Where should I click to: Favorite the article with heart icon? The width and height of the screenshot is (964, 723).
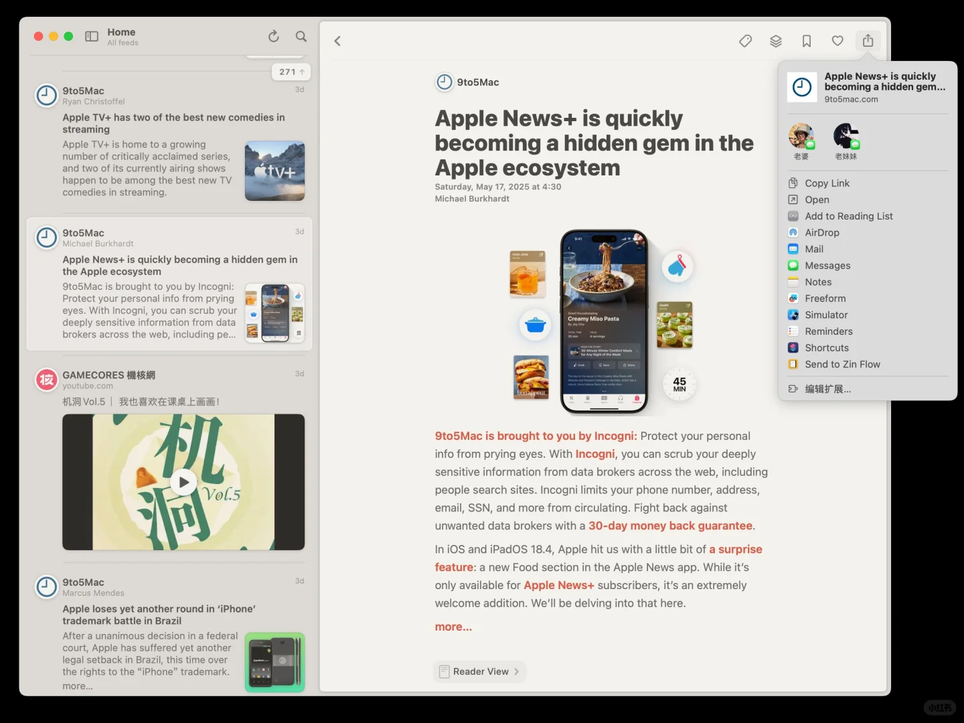pyautogui.click(x=837, y=41)
